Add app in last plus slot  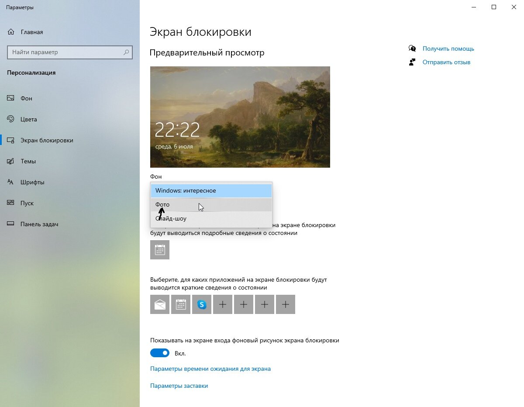tap(286, 304)
